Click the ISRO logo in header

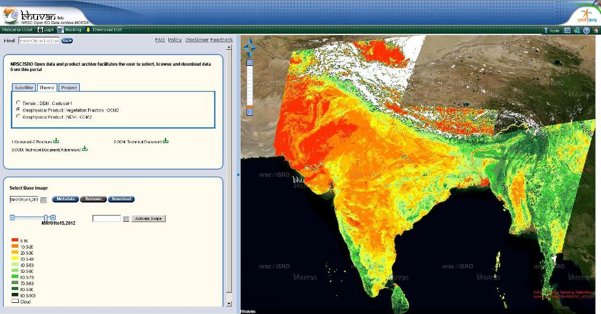[587, 16]
